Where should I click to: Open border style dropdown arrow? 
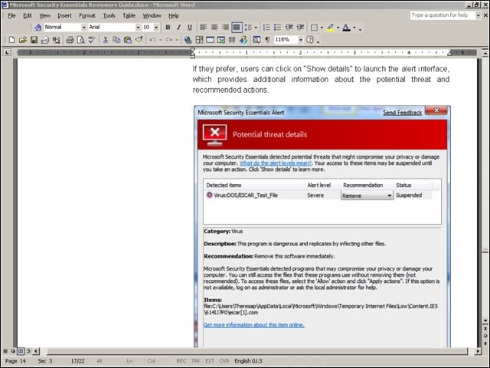click(x=322, y=28)
